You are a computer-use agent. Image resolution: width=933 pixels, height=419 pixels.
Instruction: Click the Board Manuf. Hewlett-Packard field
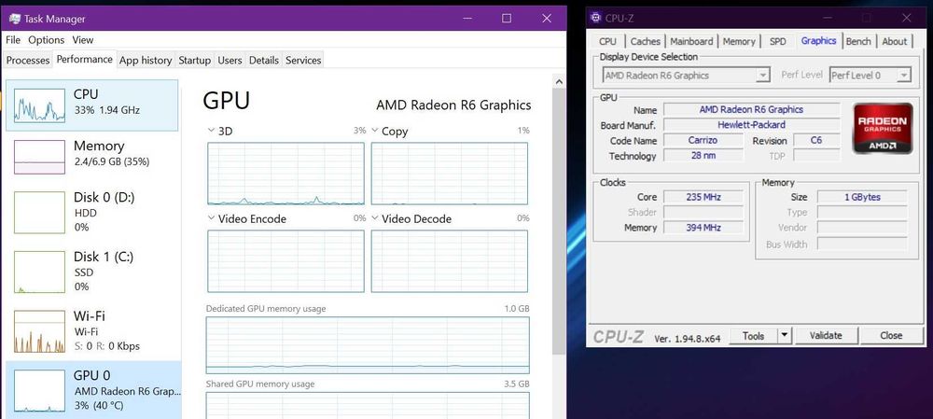click(x=751, y=125)
